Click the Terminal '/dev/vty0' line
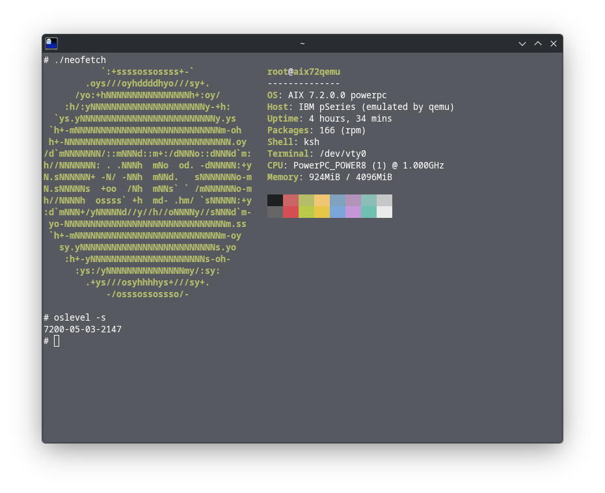 (x=316, y=153)
